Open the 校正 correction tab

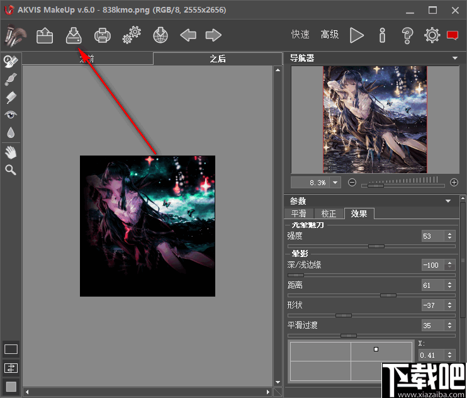[x=329, y=213]
